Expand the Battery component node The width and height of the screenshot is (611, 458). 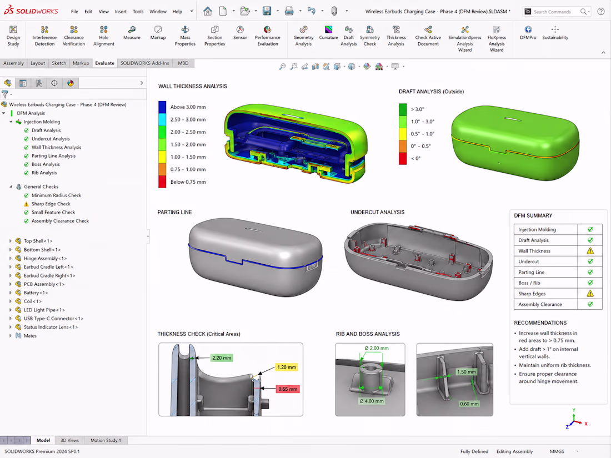pyautogui.click(x=11, y=293)
